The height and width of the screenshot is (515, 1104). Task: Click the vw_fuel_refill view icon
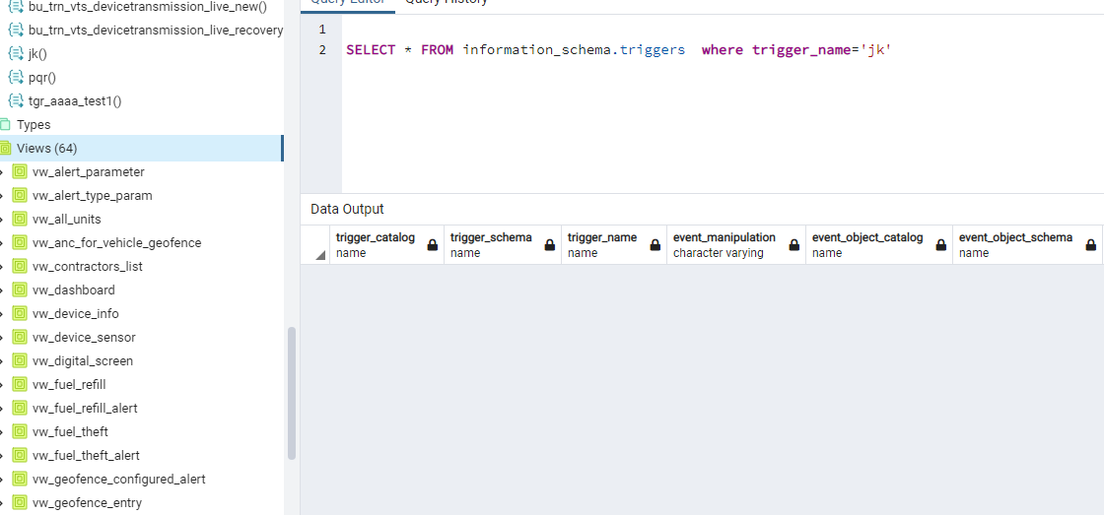(x=20, y=385)
